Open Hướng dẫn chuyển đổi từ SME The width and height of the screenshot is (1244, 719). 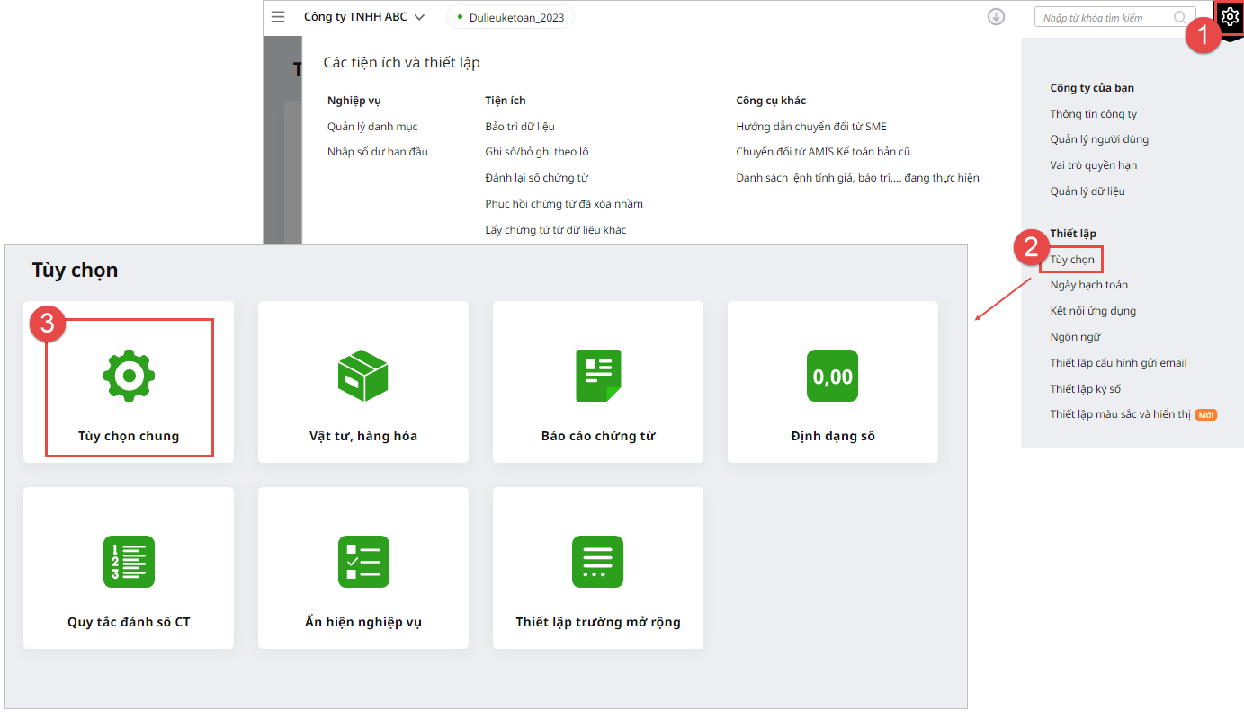tap(810, 127)
